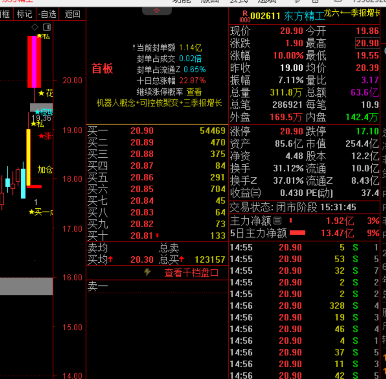Screen dimensions: 386x379
Task: Click the red up arrow beside 买均
Action: pyautogui.click(x=111, y=259)
